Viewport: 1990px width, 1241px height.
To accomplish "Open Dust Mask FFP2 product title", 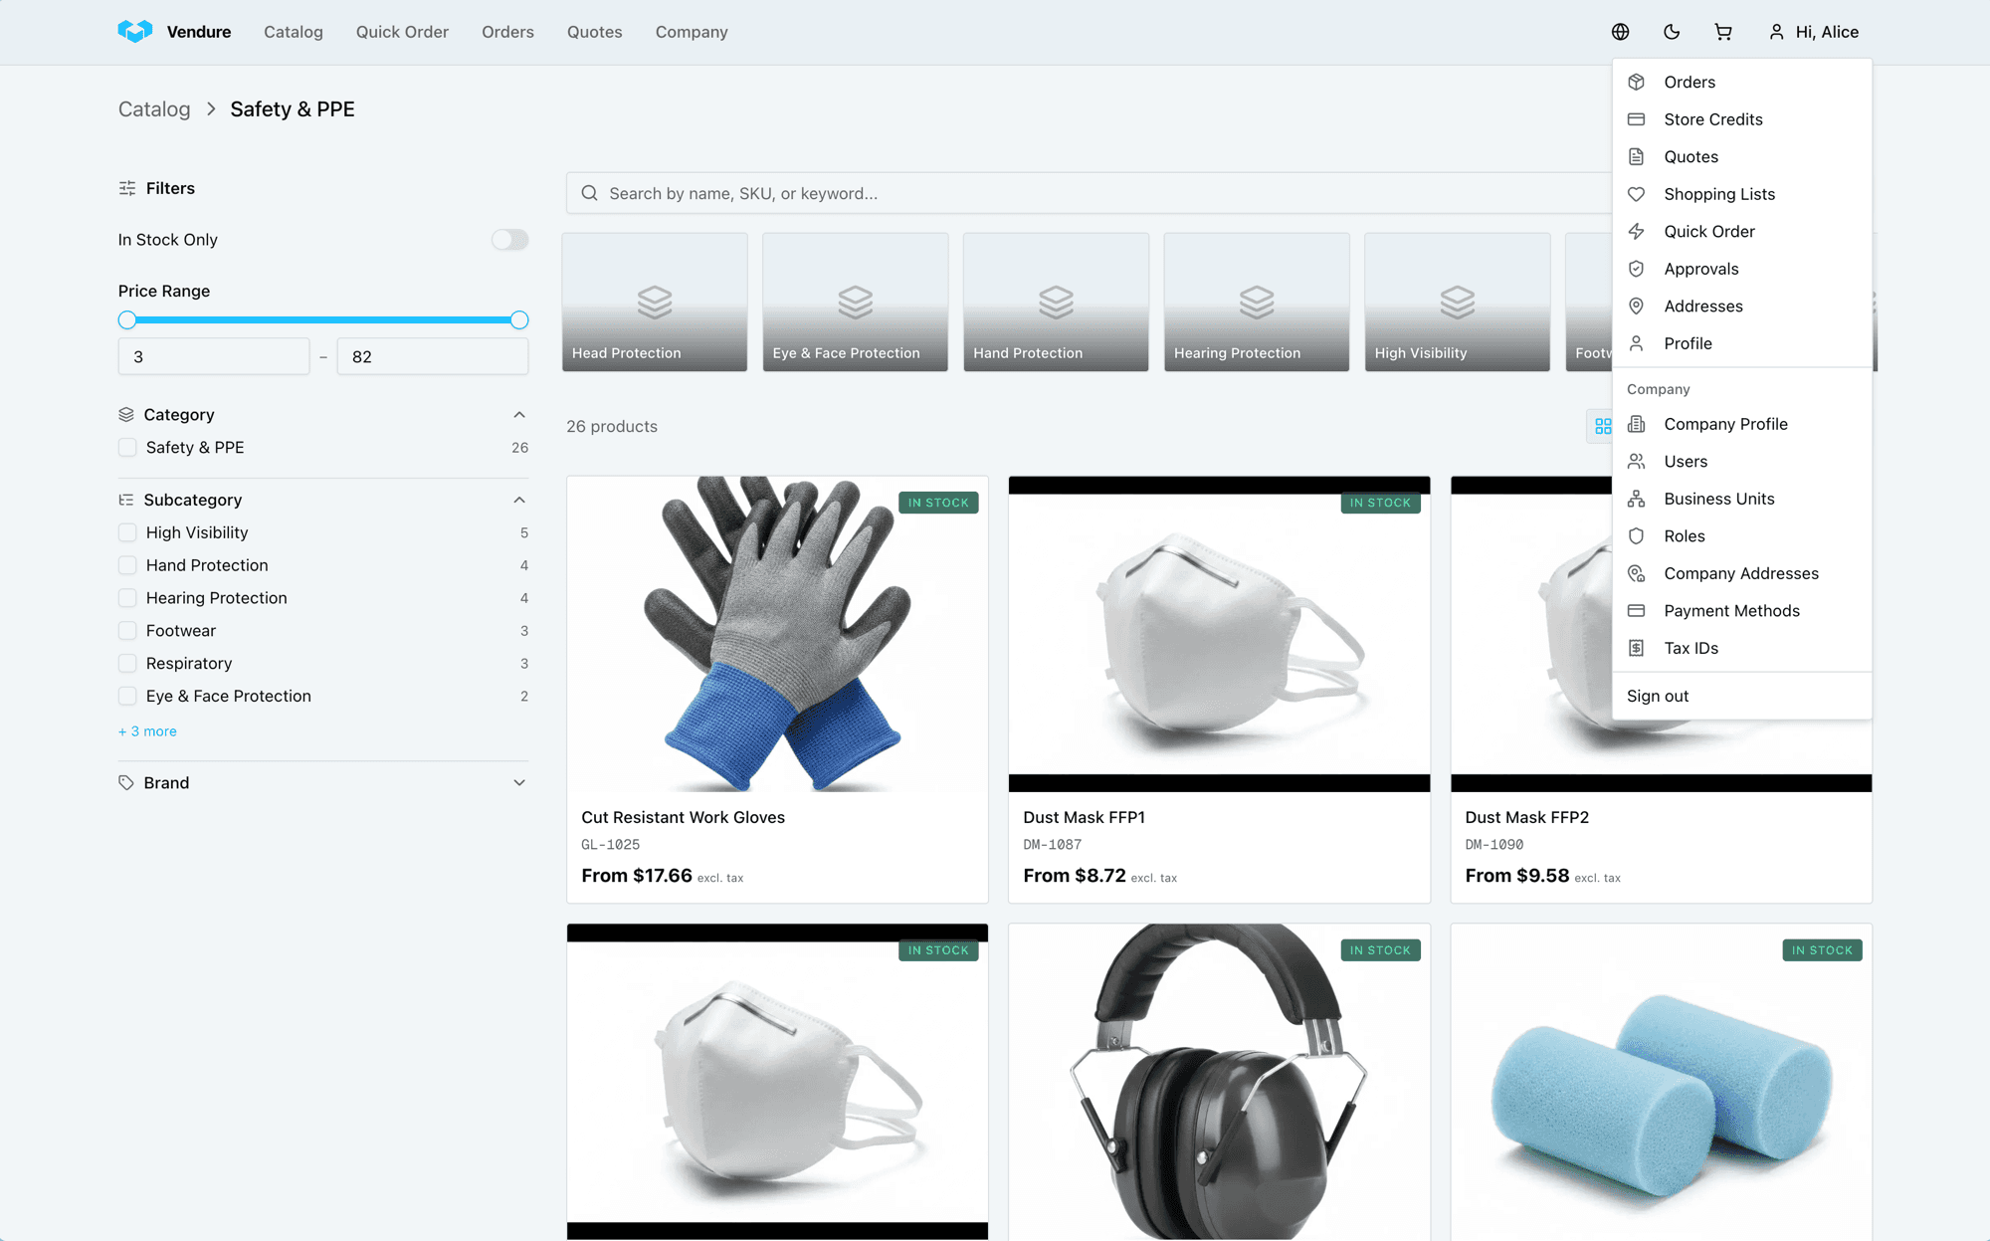I will click(x=1526, y=817).
